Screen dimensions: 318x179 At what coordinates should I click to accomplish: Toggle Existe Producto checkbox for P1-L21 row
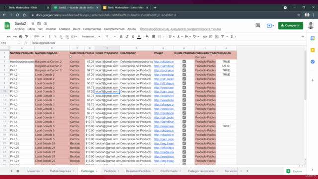click(184, 161)
